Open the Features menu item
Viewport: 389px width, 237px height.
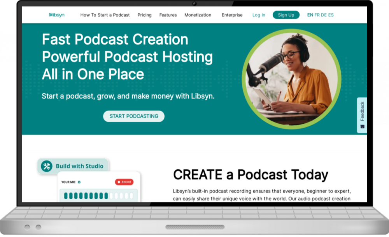[x=168, y=15]
